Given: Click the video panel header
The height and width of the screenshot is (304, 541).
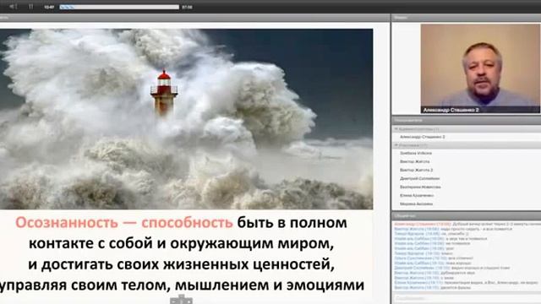Looking at the screenshot, I should click(x=467, y=18).
